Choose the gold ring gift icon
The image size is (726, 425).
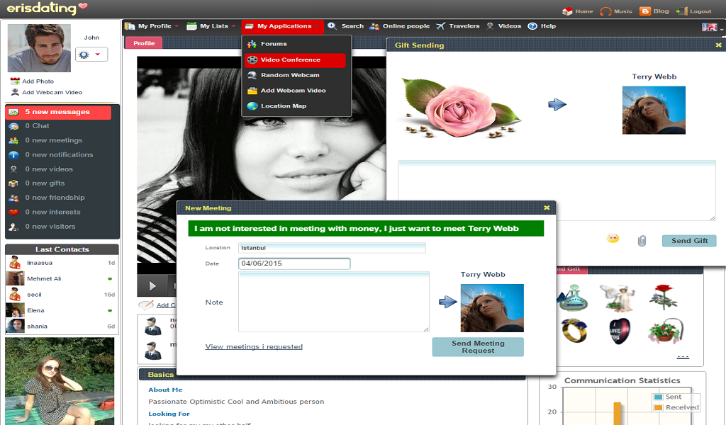pyautogui.click(x=574, y=330)
